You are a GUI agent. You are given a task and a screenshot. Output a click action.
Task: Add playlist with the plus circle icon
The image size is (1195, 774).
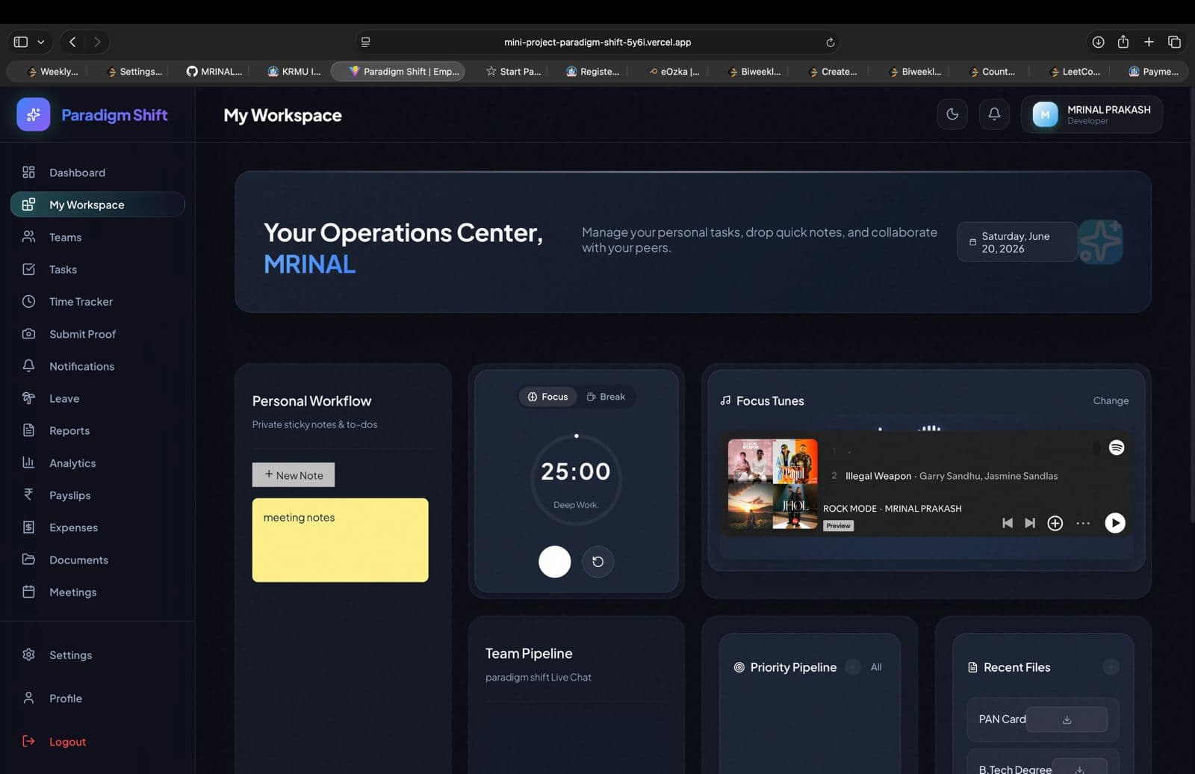pyautogui.click(x=1055, y=523)
